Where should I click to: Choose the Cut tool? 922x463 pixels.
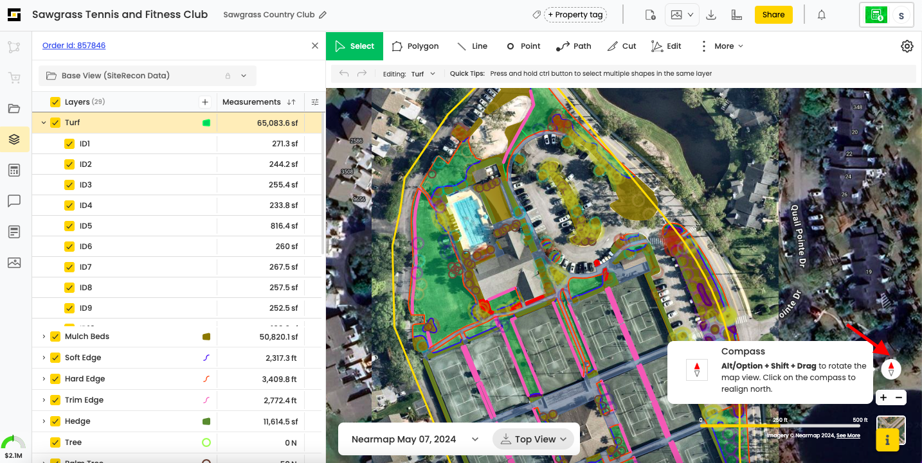(622, 46)
